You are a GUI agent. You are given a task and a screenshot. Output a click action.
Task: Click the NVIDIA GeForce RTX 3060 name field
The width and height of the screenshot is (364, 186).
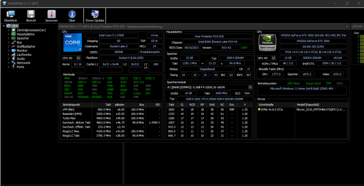[x=313, y=41]
